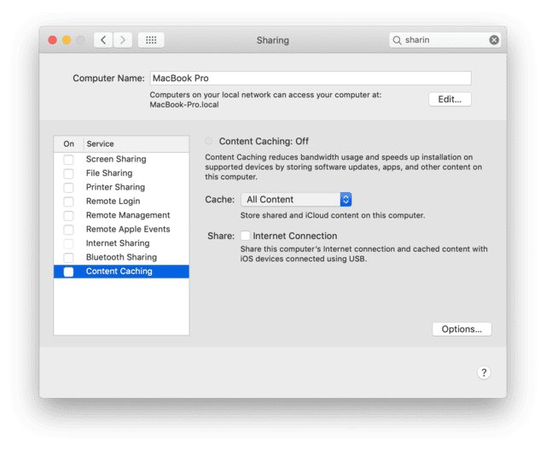Select the Remote Apple Events row
This screenshot has width=546, height=450.
[121, 230]
